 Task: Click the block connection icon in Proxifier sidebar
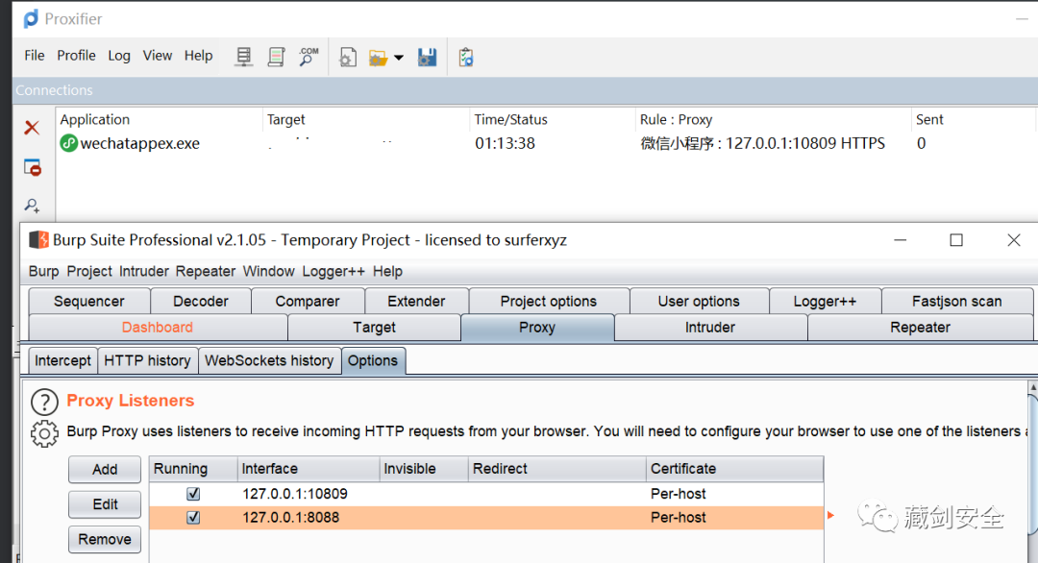coord(33,167)
